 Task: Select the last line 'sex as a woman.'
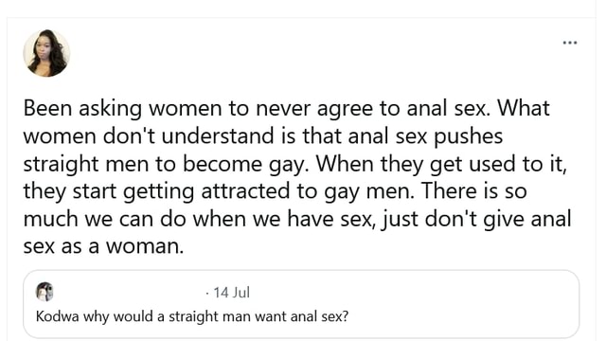click(103, 246)
